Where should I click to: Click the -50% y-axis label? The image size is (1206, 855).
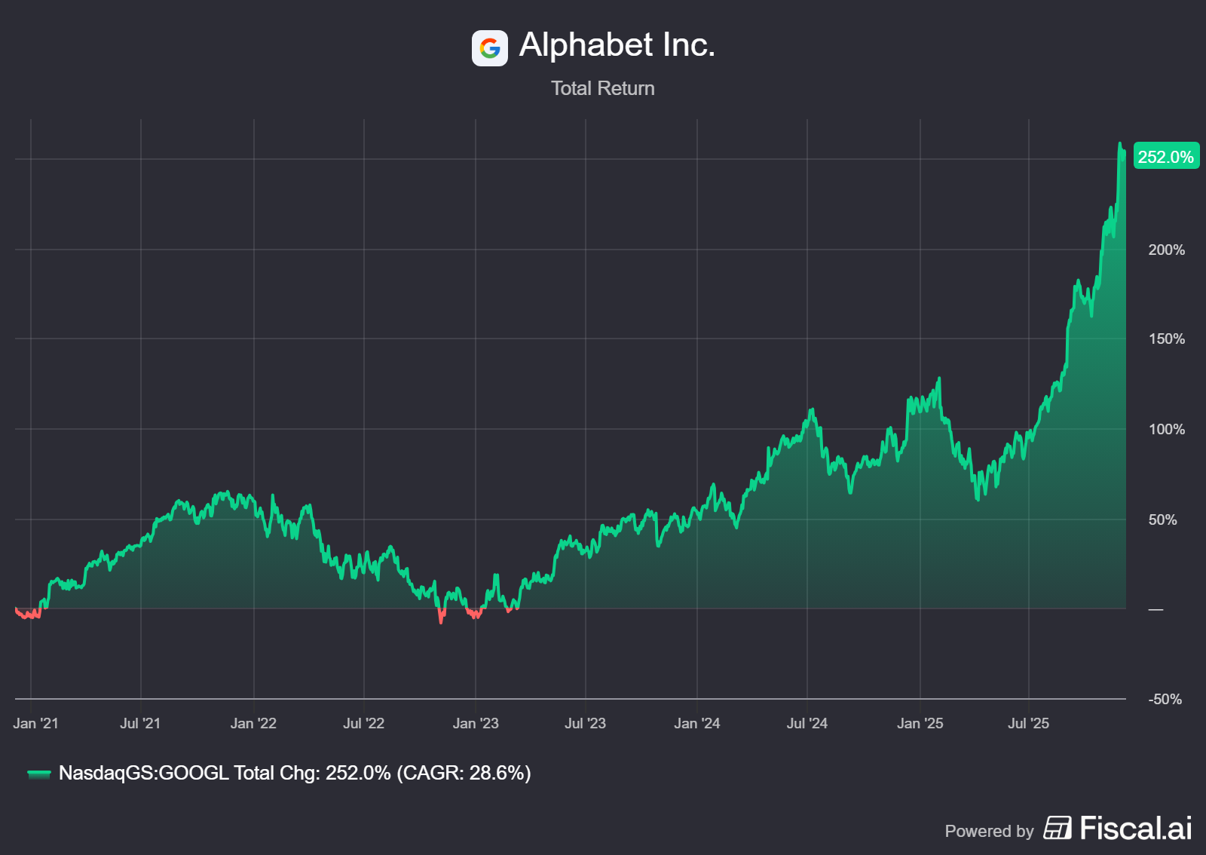[x=1165, y=699]
